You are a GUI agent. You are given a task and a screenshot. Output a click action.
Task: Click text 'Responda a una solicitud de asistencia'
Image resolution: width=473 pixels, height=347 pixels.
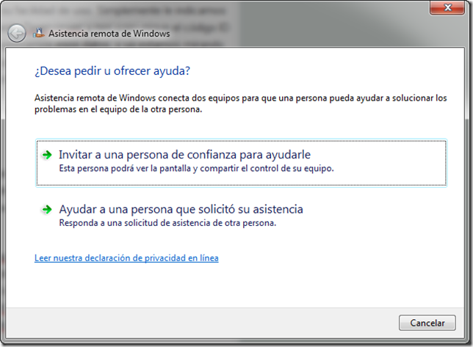(135, 223)
